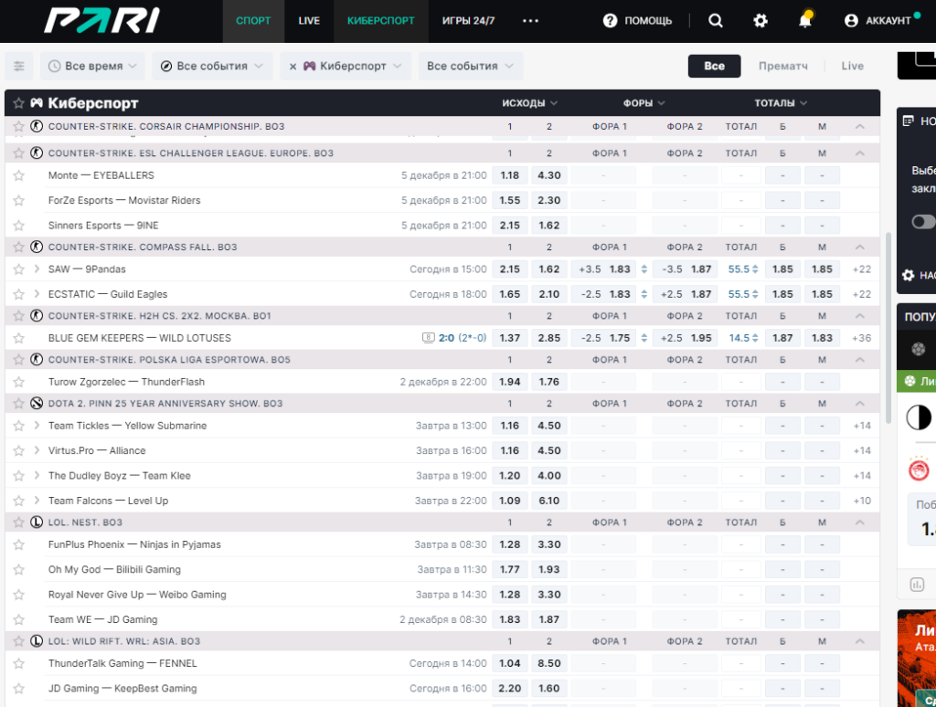936x707 pixels.
Task: Star the SAW — 9Pandas match
Action: coord(18,269)
